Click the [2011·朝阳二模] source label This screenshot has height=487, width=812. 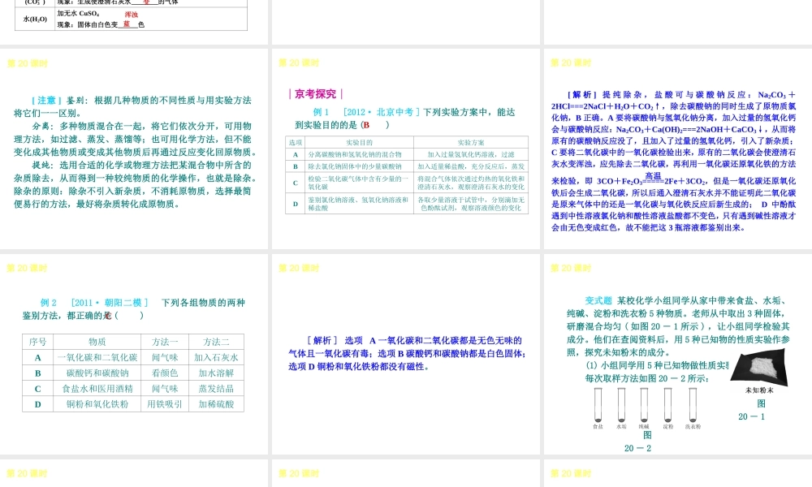pos(110,303)
